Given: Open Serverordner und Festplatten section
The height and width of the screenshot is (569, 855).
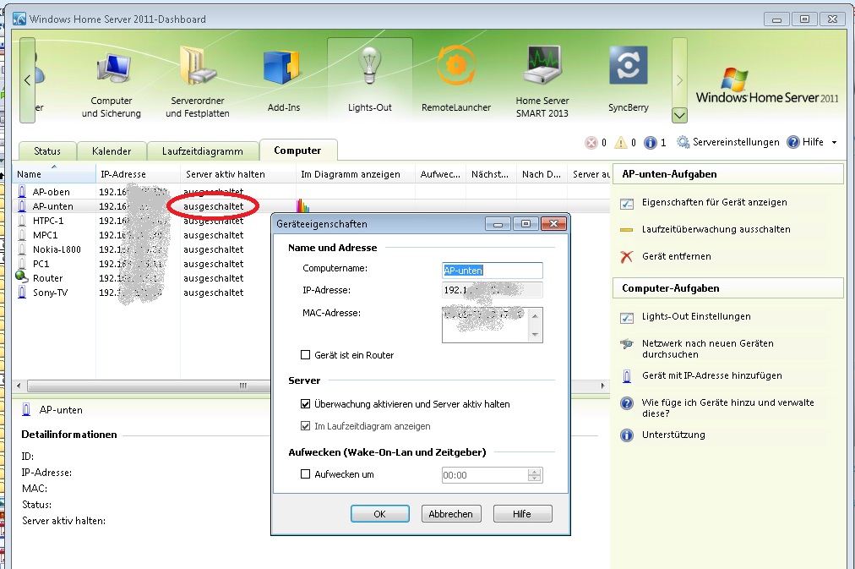Looking at the screenshot, I should pyautogui.click(x=198, y=84).
